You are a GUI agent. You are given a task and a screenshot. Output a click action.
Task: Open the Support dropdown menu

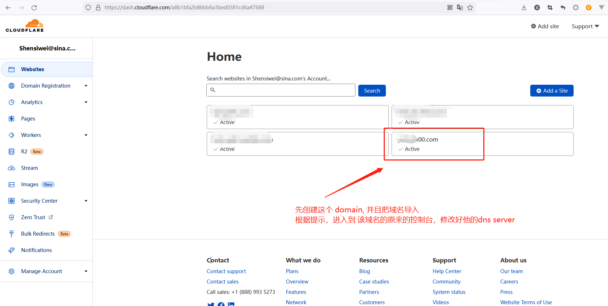point(585,26)
